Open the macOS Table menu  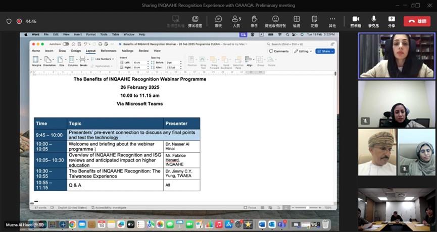[x=115, y=34]
